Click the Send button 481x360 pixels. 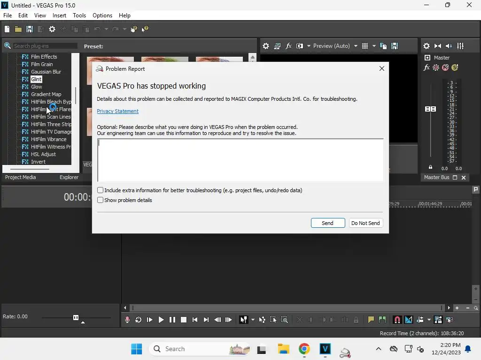click(x=327, y=223)
